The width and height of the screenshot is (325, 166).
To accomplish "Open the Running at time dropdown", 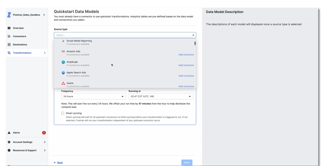I will [x=161, y=96].
